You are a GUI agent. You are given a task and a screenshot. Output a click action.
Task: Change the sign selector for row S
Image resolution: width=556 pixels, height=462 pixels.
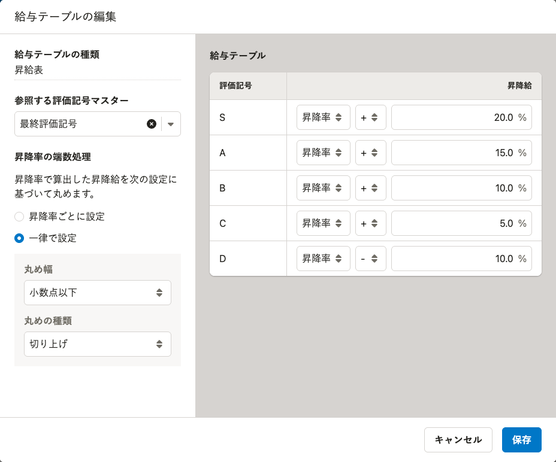point(370,117)
